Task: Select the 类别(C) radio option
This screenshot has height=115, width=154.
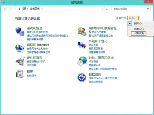Action: click(x=130, y=24)
